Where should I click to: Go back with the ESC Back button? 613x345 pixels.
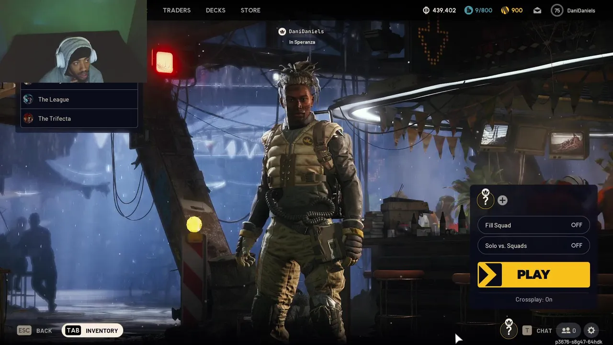pos(34,331)
